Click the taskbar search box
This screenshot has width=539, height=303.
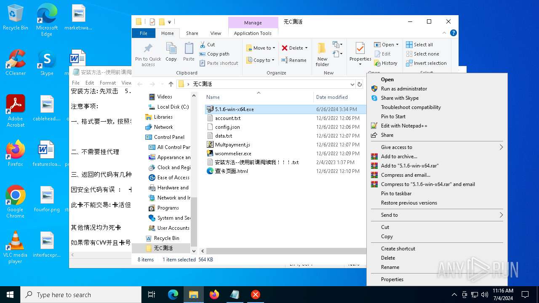tap(81, 295)
